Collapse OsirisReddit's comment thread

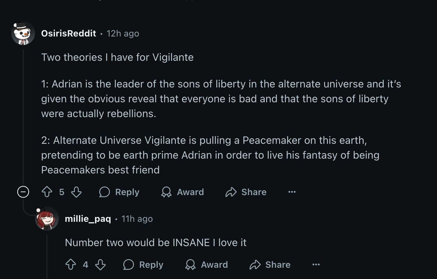click(23, 192)
